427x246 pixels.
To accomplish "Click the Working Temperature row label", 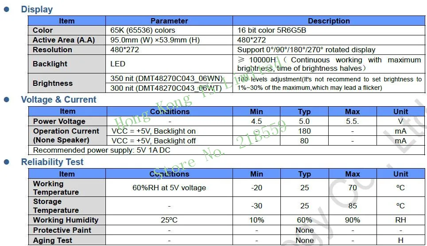I will click(56, 188).
